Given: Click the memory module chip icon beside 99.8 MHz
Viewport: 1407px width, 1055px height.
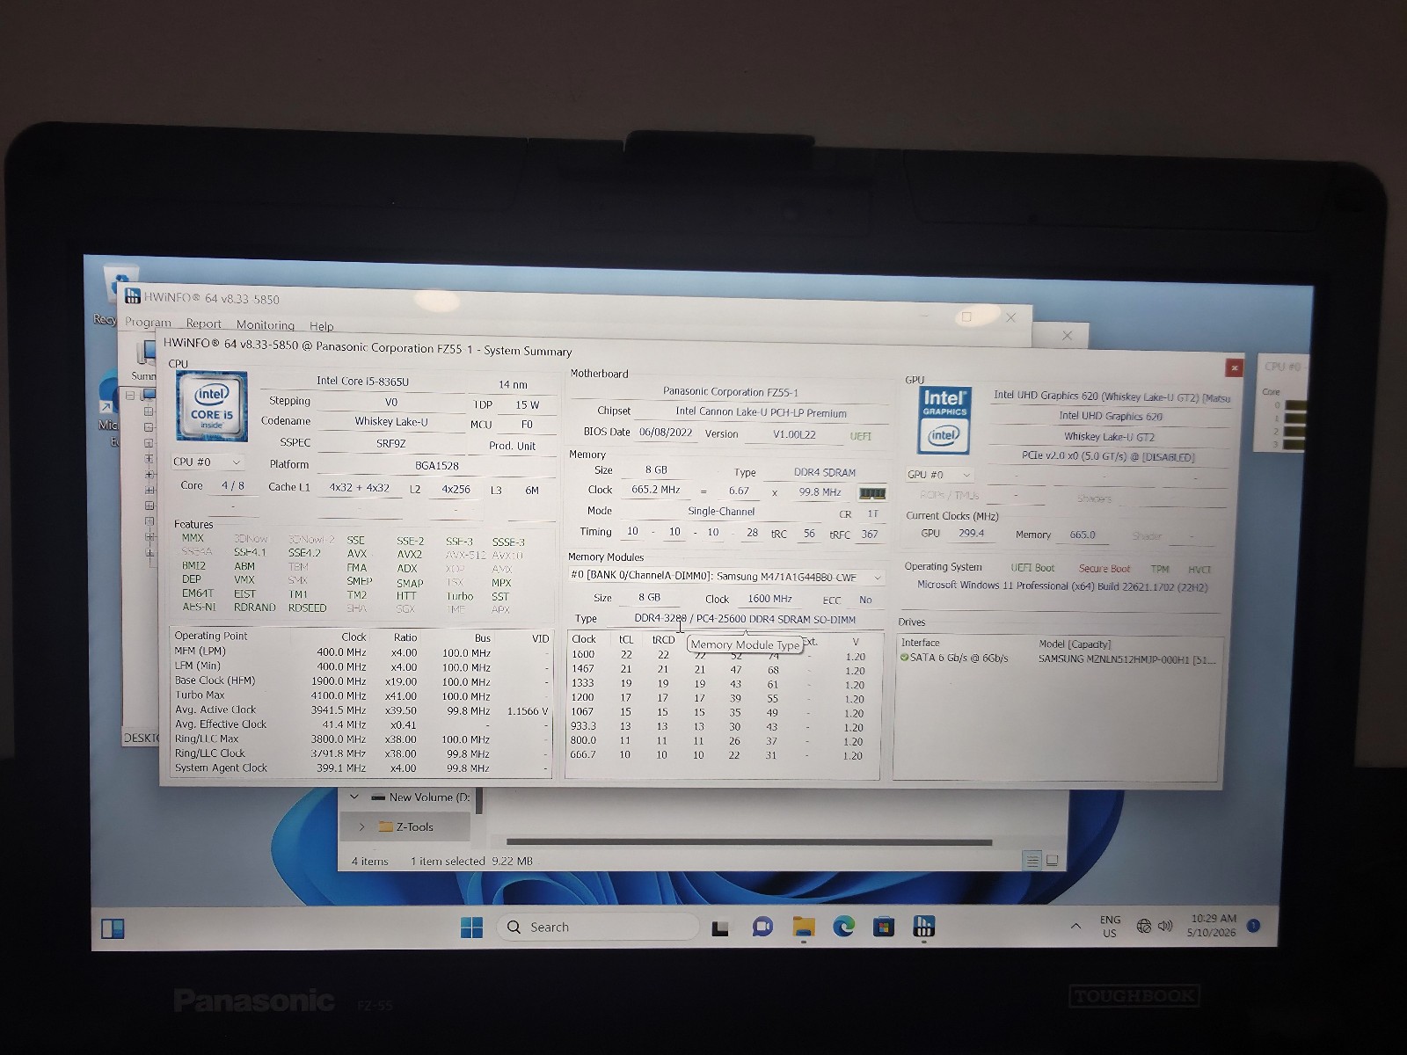Looking at the screenshot, I should (x=871, y=493).
